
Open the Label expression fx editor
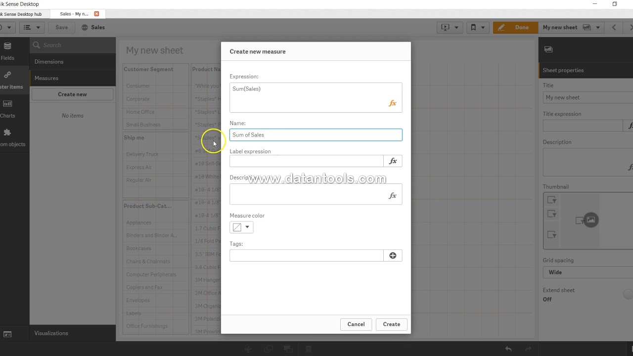393,161
